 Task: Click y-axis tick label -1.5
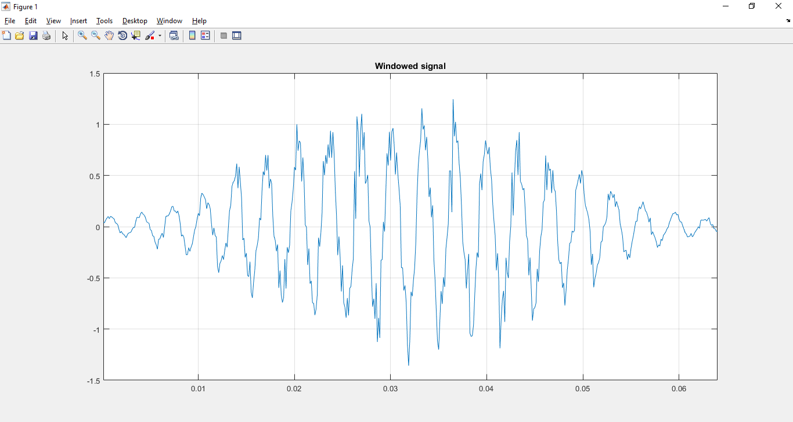click(x=93, y=380)
